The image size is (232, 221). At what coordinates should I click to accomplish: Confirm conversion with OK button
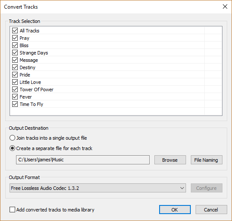pyautogui.click(x=175, y=209)
